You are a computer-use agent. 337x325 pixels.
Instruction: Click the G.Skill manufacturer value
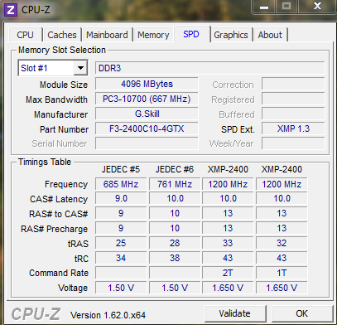tap(147, 114)
